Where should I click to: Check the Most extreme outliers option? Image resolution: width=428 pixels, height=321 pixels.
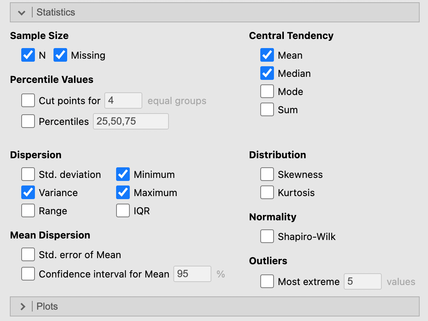click(267, 282)
